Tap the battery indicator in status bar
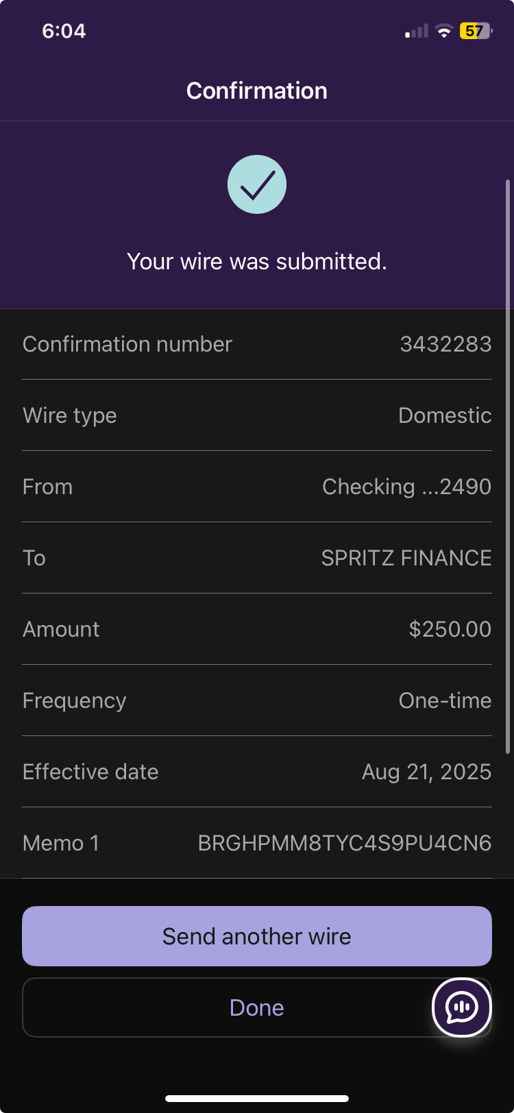Viewport: 514px width, 1113px height. (476, 31)
